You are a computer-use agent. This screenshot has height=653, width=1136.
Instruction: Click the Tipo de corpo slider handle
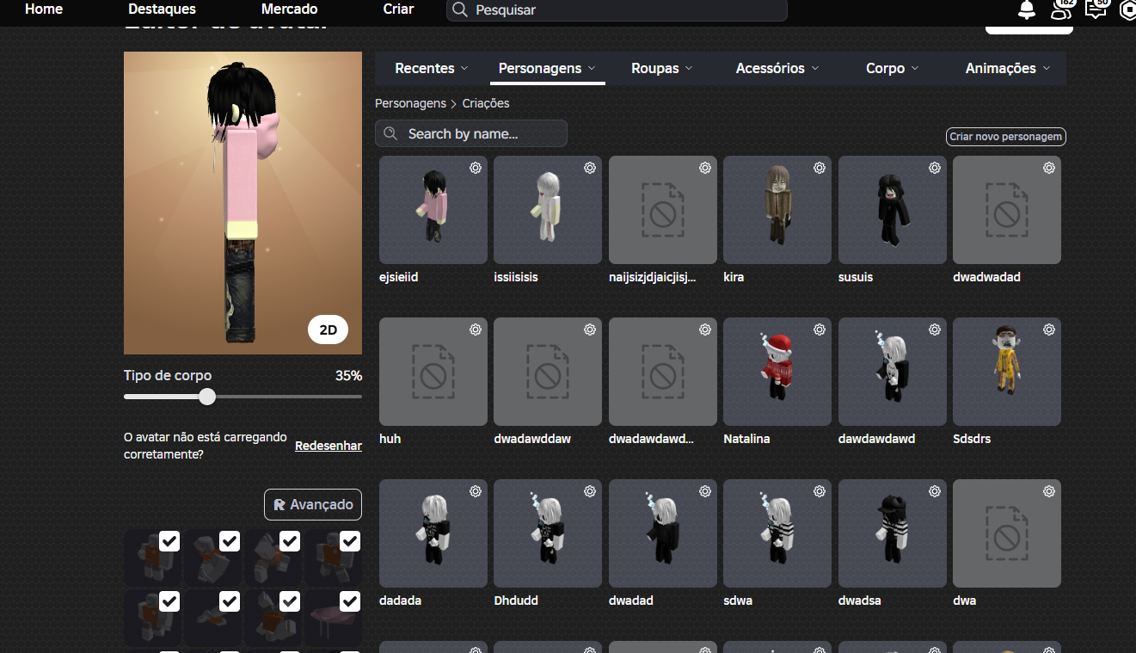[207, 397]
